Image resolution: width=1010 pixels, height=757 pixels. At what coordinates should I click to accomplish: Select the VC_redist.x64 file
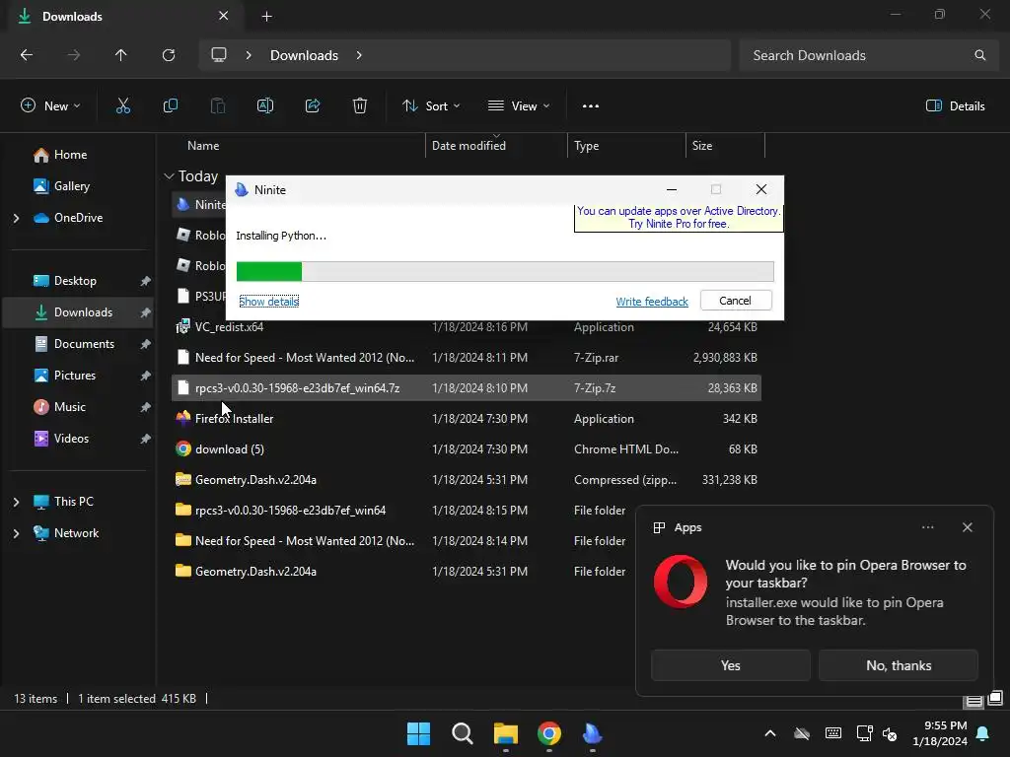point(467,327)
